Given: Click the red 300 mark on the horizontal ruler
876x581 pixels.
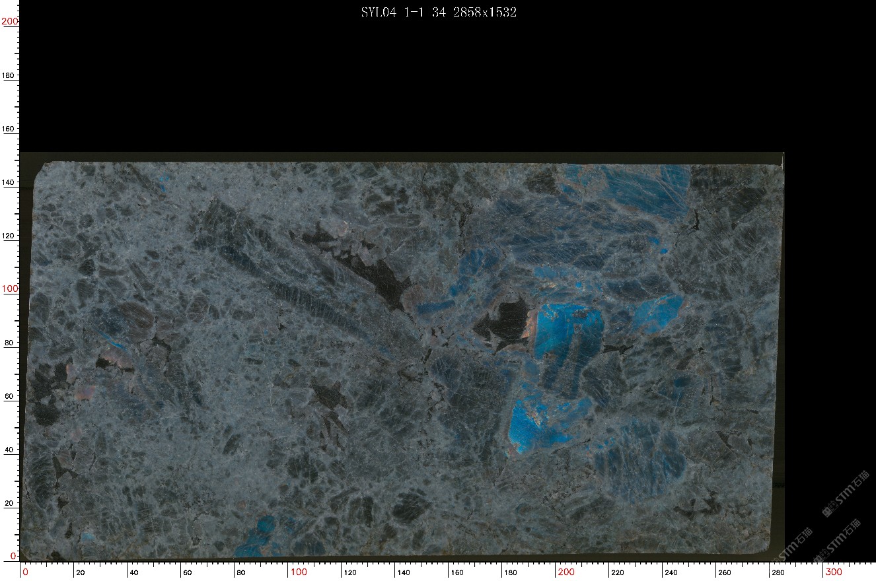Looking at the screenshot, I should pyautogui.click(x=834, y=572).
